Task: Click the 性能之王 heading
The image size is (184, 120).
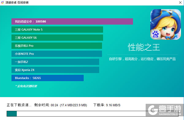Action: pyautogui.click(x=144, y=47)
